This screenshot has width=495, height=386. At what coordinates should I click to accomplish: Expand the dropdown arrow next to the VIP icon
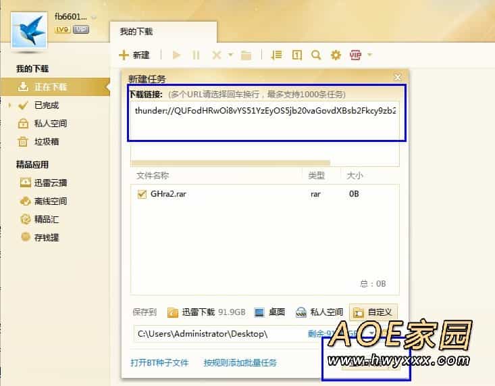(369, 55)
